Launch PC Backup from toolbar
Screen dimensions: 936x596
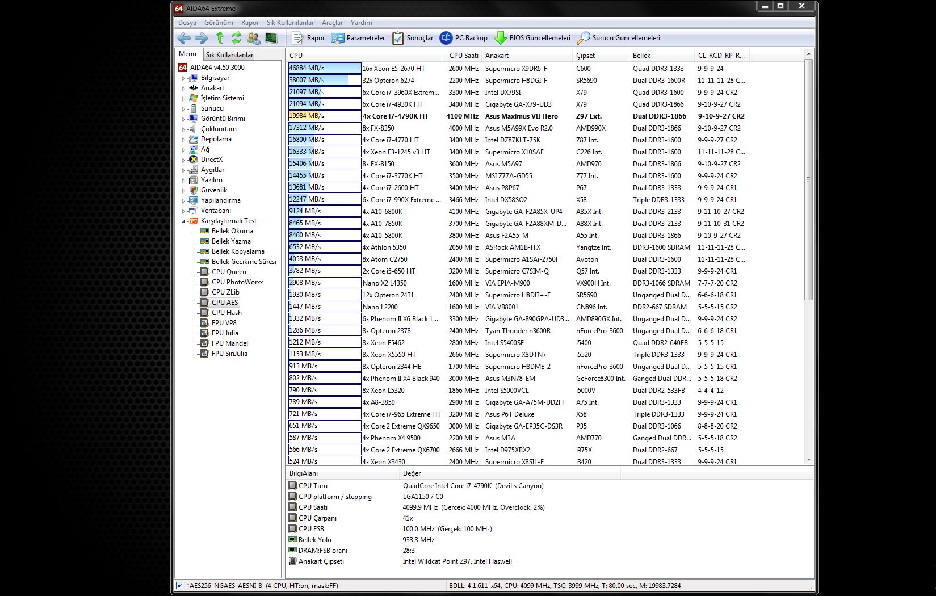[x=464, y=38]
